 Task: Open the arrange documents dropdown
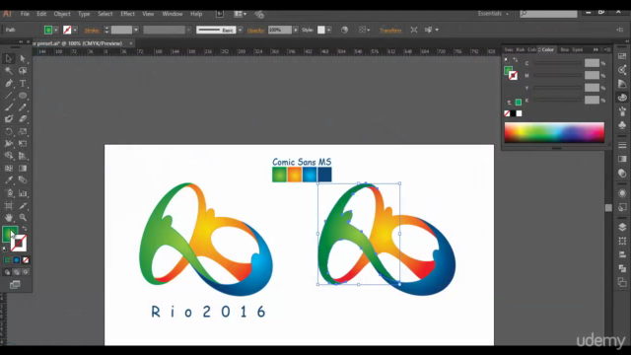[241, 14]
